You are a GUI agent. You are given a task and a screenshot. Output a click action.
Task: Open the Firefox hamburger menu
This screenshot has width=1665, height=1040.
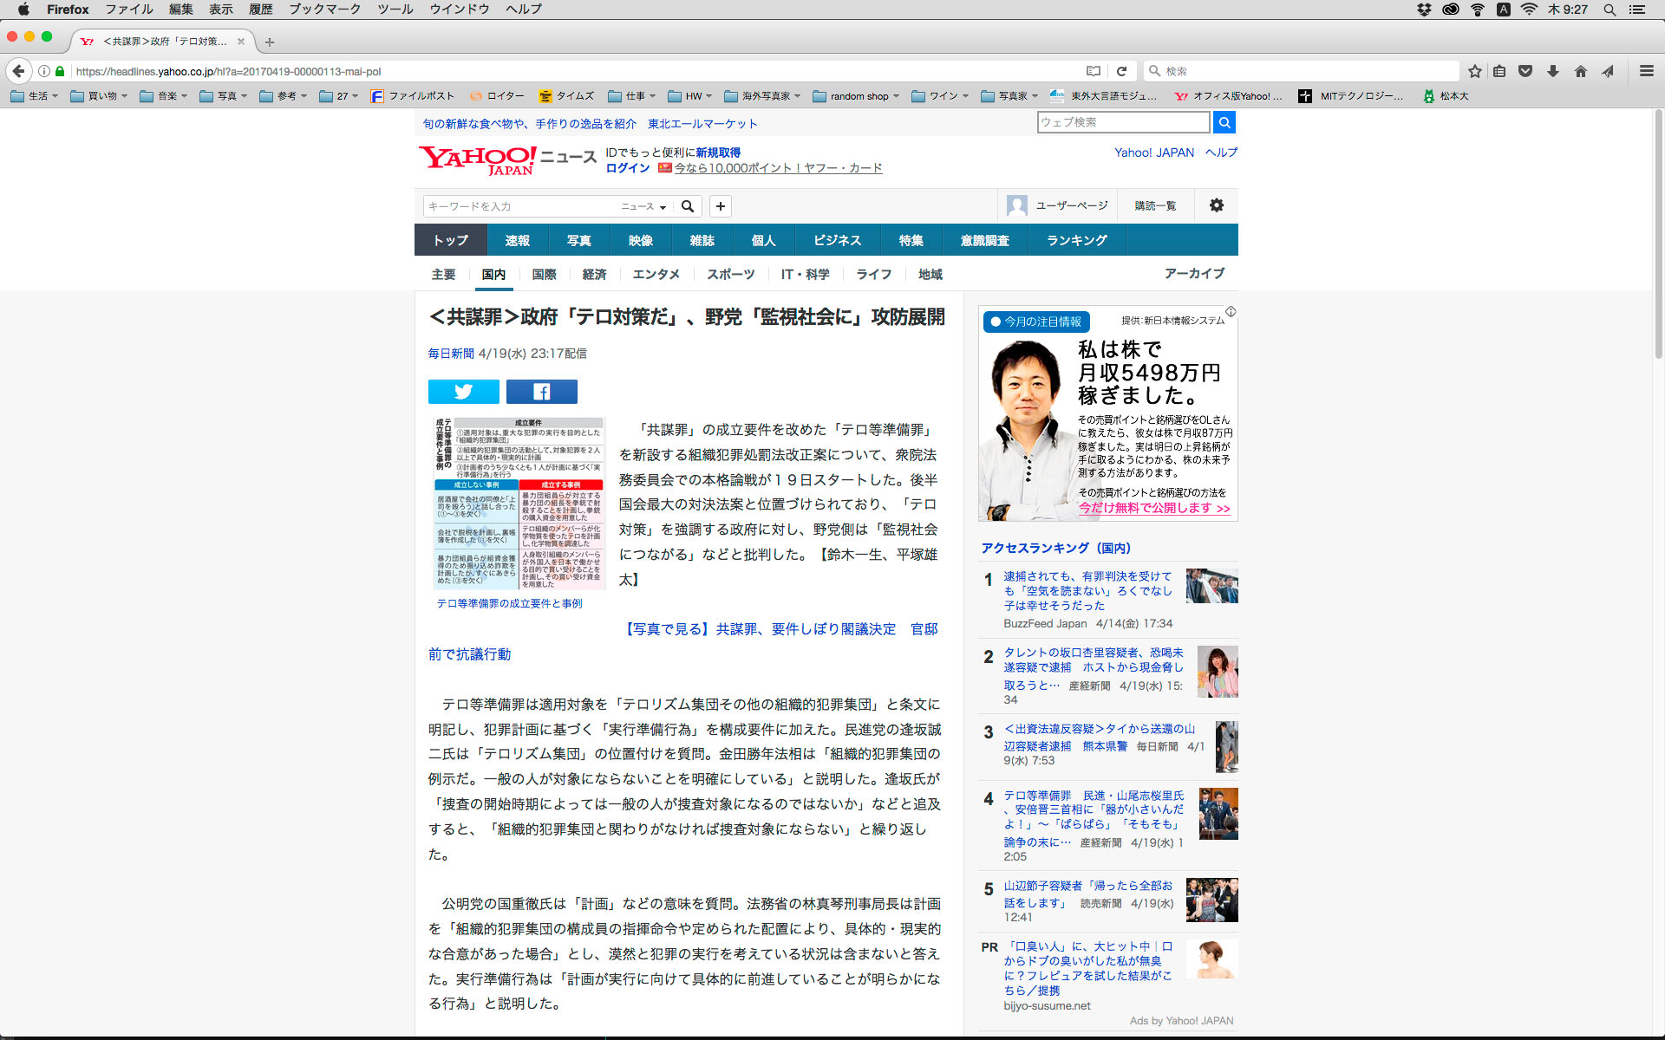pyautogui.click(x=1646, y=71)
